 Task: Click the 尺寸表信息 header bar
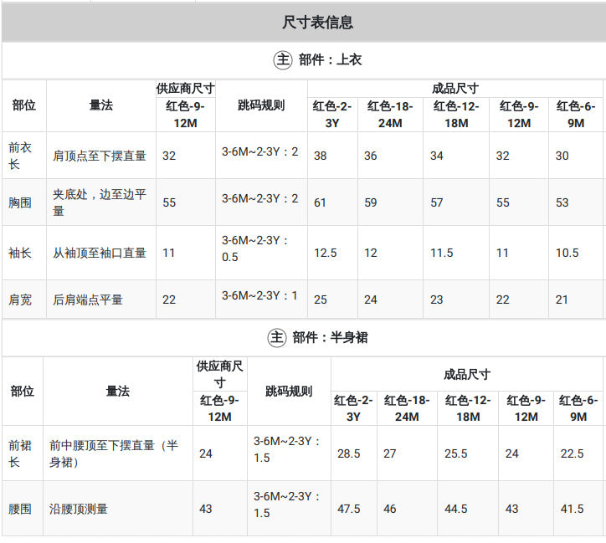304,23
